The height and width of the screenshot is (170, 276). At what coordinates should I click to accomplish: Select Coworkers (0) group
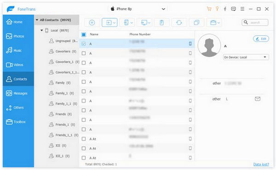[x=63, y=51]
